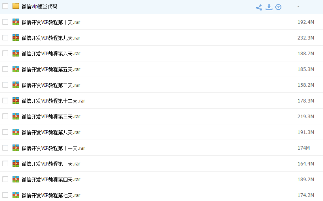Mark checkbox next to 微信开发VIP教程第四天.rar

pyautogui.click(x=5, y=179)
